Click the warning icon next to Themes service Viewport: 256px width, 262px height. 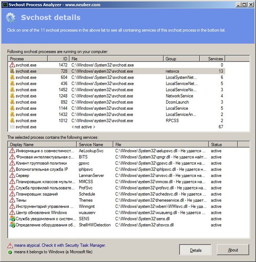click(12, 200)
